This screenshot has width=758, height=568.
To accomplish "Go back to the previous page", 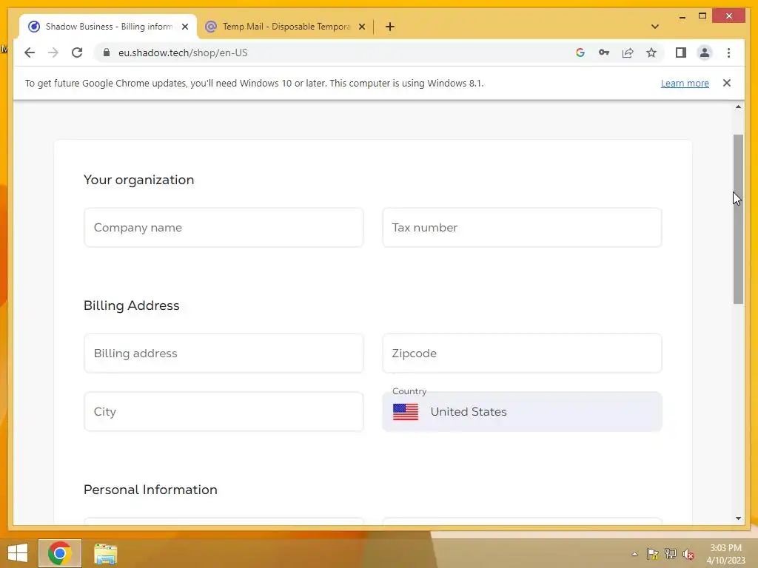I will click(30, 53).
